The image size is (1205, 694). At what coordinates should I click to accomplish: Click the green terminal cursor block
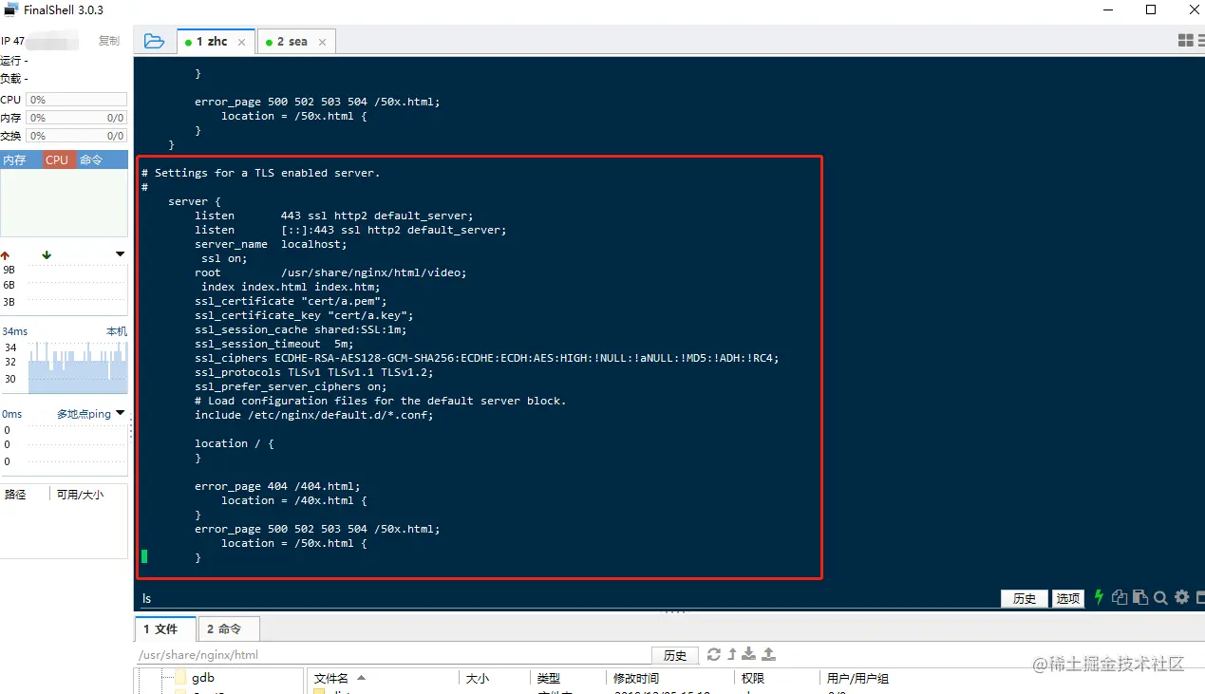tap(144, 556)
